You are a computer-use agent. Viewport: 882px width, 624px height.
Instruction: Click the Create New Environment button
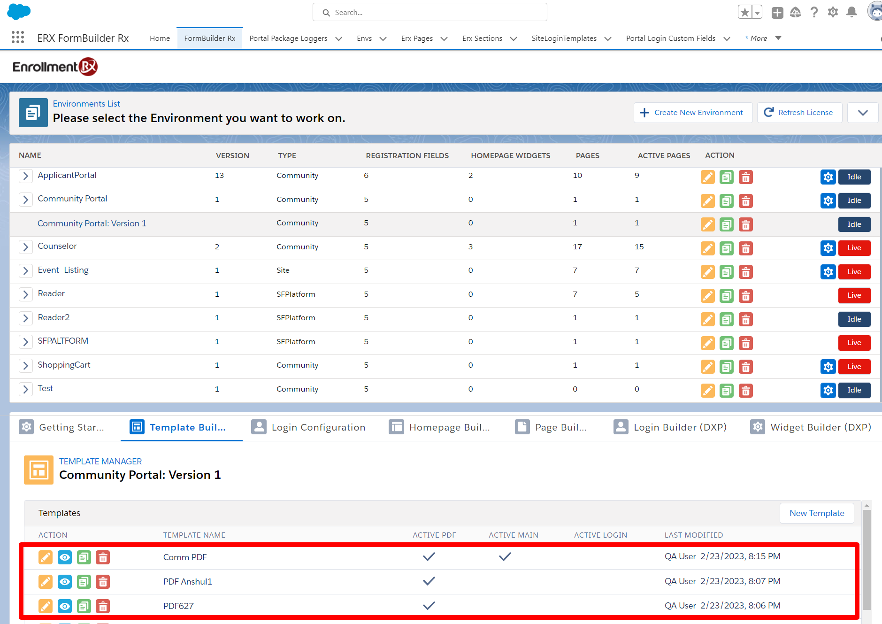tap(692, 113)
